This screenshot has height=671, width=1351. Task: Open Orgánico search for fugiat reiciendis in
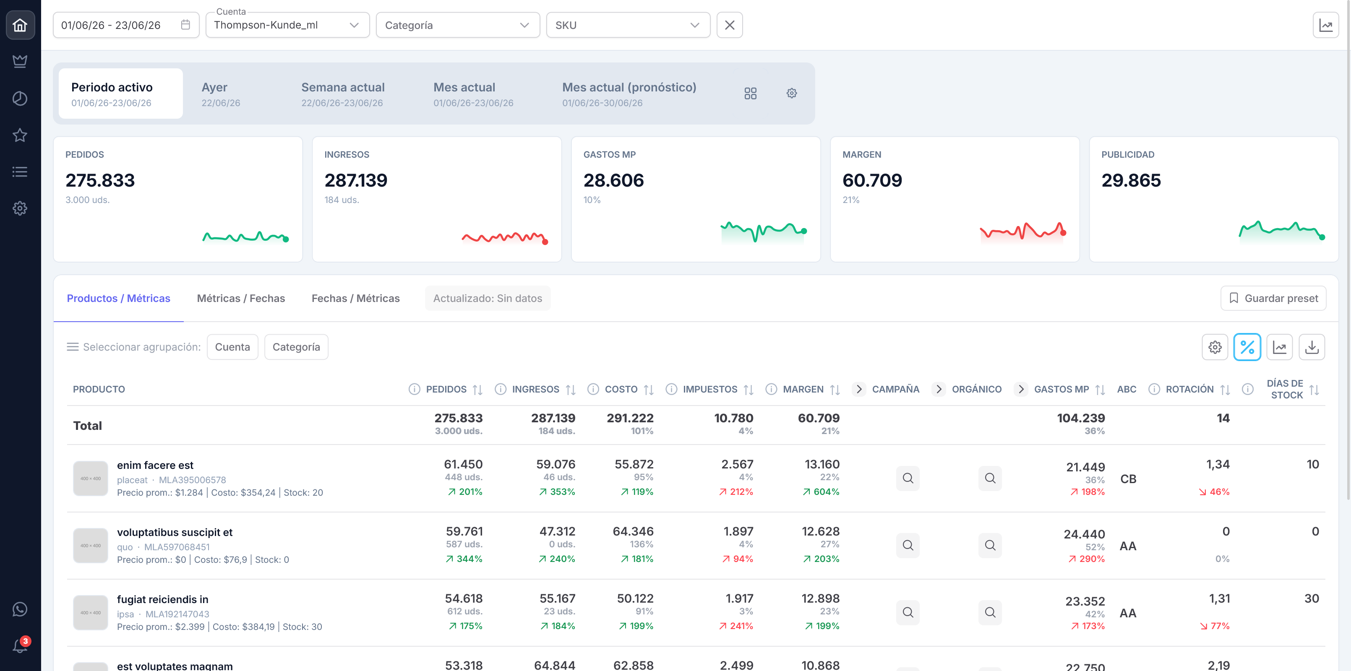coord(990,612)
